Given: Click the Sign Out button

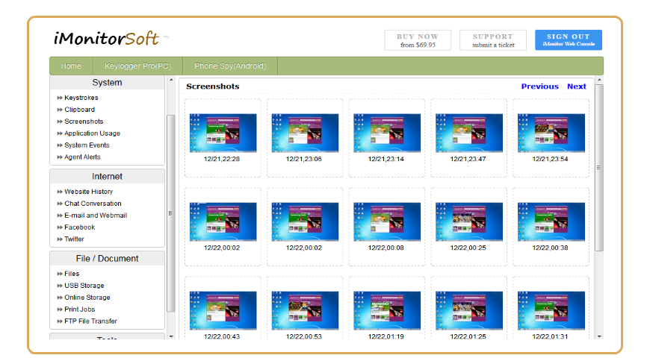Looking at the screenshot, I should (569, 40).
